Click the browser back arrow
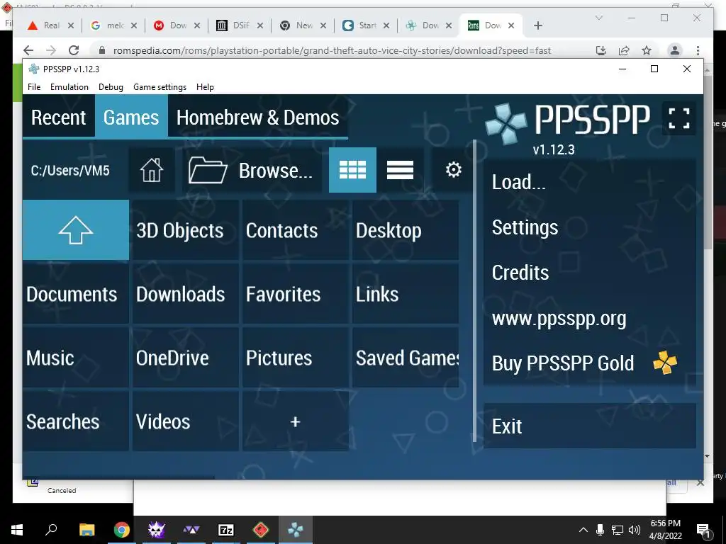The image size is (726, 544). pos(28,50)
